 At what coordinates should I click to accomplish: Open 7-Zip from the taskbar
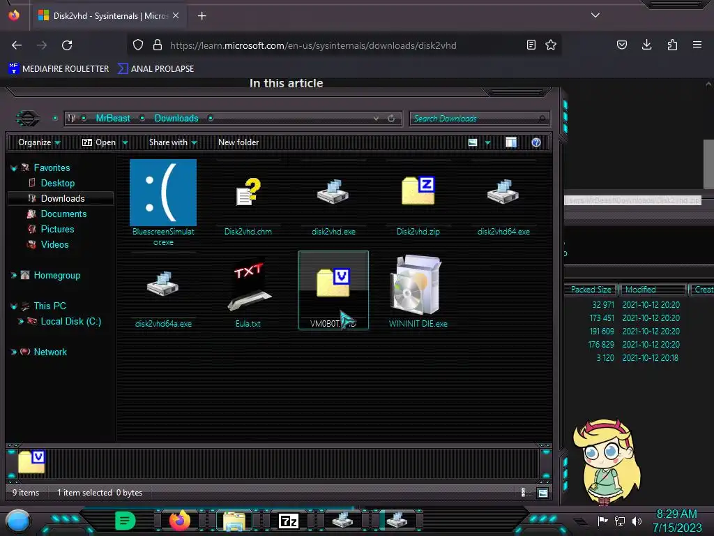click(289, 521)
